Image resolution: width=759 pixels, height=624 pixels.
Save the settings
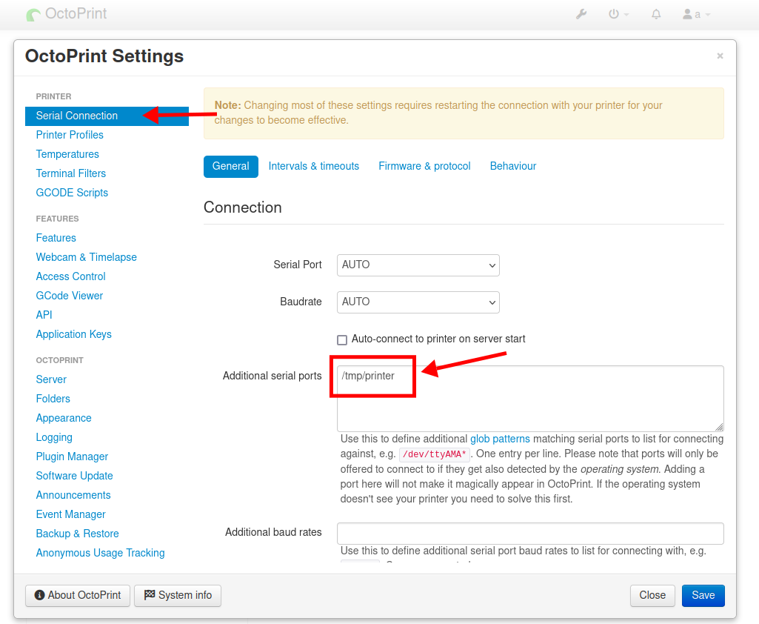703,595
